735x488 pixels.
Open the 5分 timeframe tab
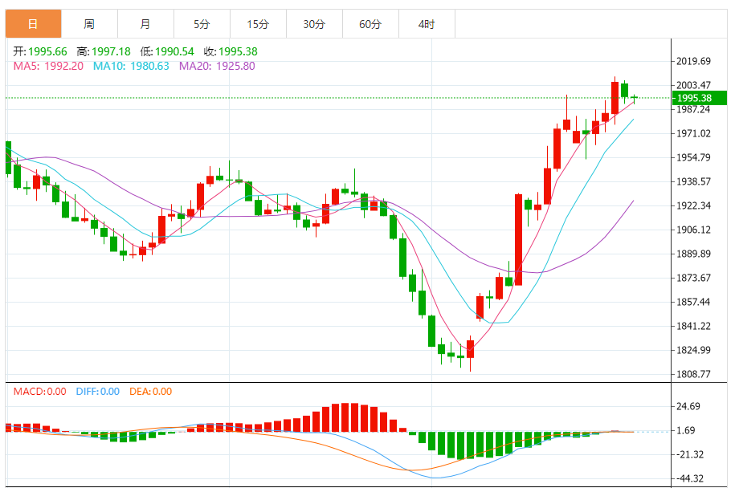(x=202, y=24)
